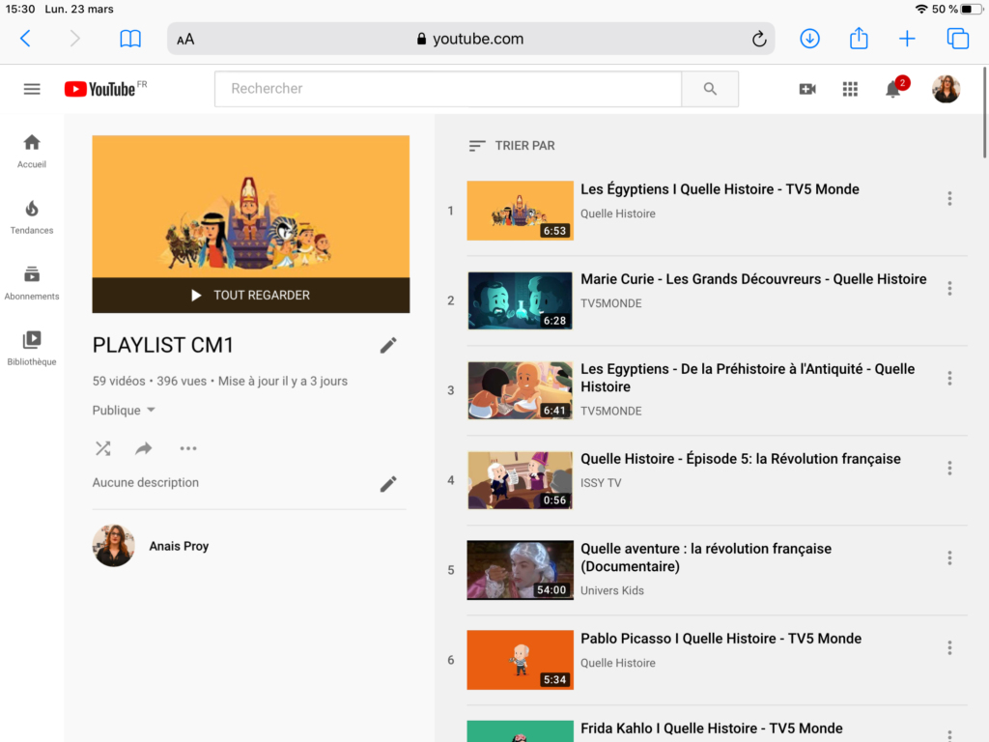The image size is (989, 742).
Task: Click the Aucune description text
Action: point(146,483)
